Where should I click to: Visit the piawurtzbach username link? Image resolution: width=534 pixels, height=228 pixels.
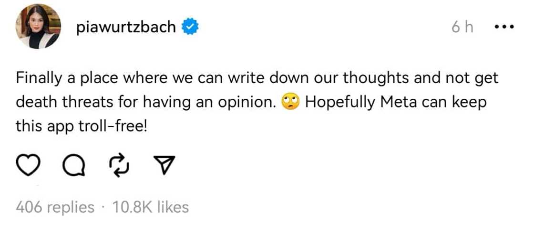tap(125, 28)
